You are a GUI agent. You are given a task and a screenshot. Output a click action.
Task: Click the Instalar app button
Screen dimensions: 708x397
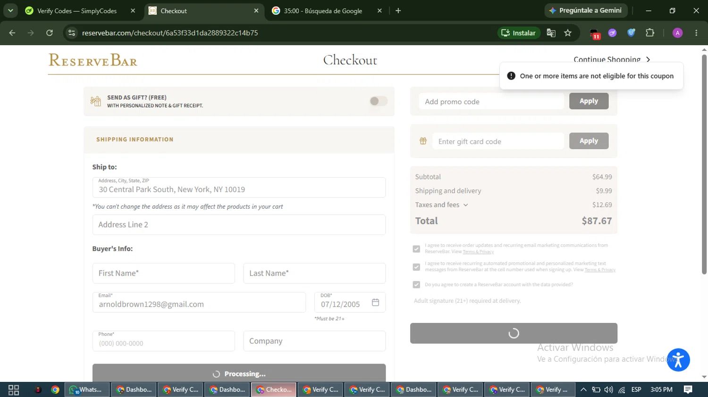pyautogui.click(x=519, y=32)
